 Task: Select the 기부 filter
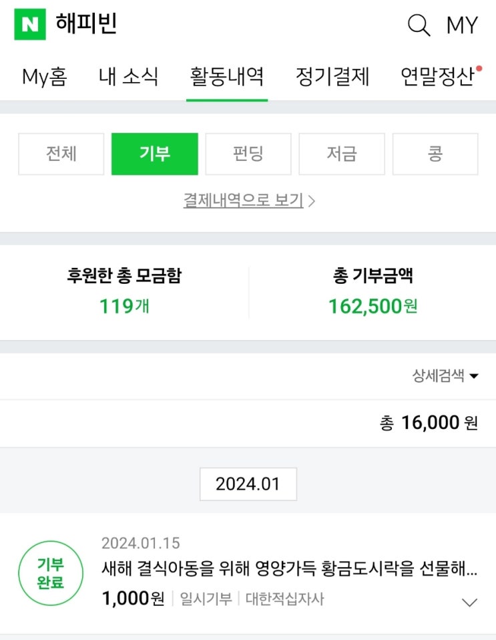[x=155, y=154]
